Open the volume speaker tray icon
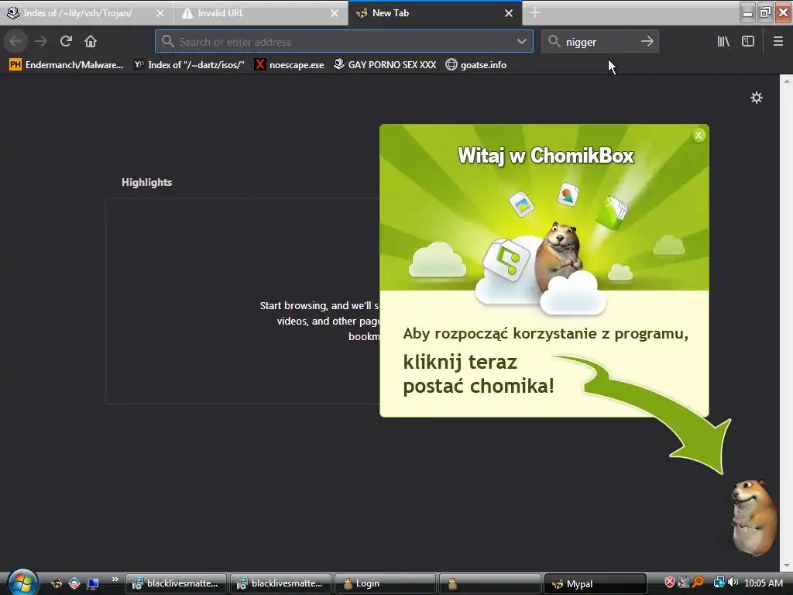Screen dimensions: 793x595 [733, 583]
